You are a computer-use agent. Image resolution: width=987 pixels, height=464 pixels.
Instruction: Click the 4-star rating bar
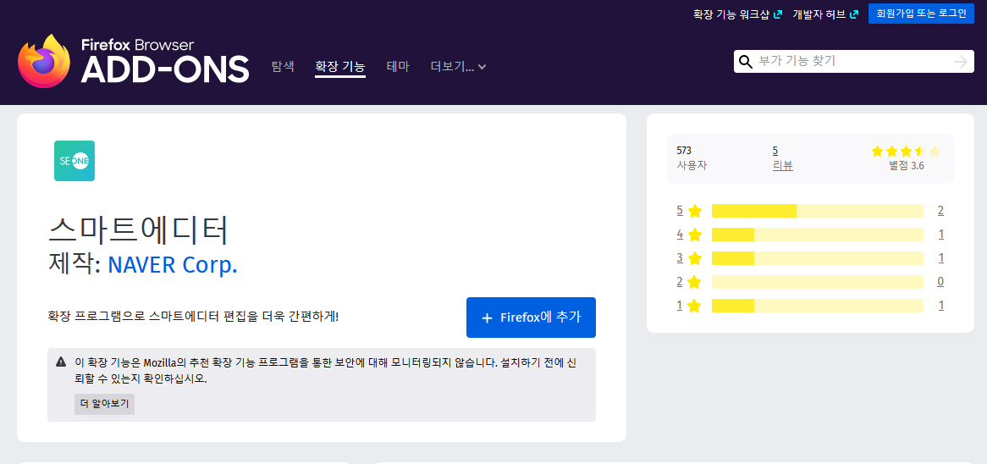click(817, 235)
